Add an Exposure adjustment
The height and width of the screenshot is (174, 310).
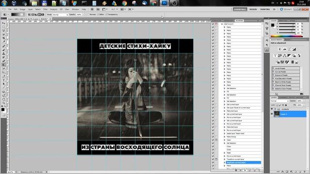tap(294, 49)
